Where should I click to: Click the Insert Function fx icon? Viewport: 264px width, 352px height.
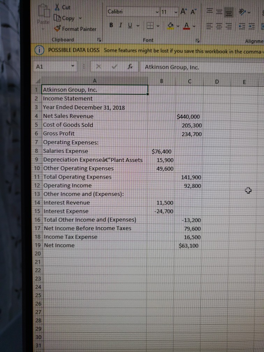(130, 66)
